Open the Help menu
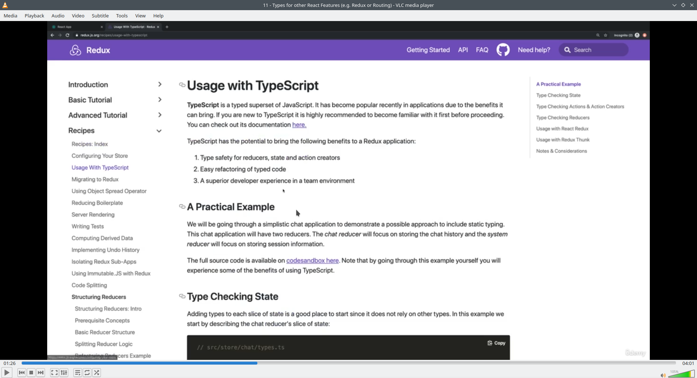The image size is (697, 378). 158,16
